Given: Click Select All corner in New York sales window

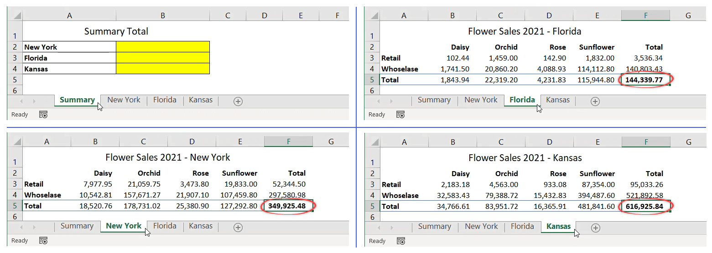Looking at the screenshot, I should 15,142.
